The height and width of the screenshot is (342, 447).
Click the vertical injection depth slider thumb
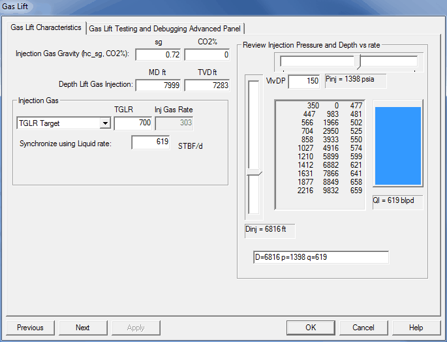point(253,174)
